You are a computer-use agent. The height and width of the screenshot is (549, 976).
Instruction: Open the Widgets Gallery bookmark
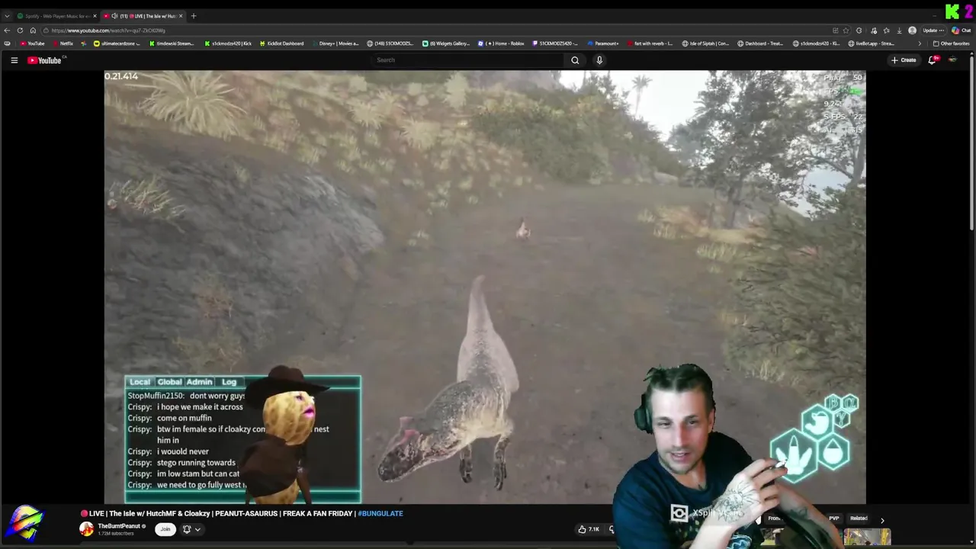coord(446,43)
